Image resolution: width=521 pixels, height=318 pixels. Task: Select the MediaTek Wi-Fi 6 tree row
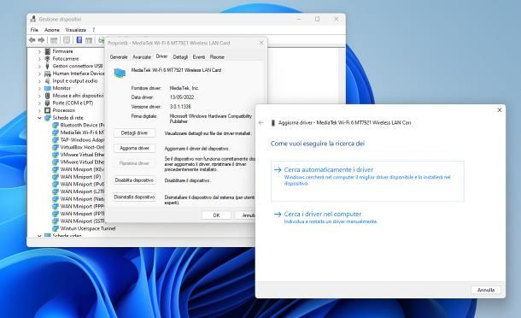point(78,132)
